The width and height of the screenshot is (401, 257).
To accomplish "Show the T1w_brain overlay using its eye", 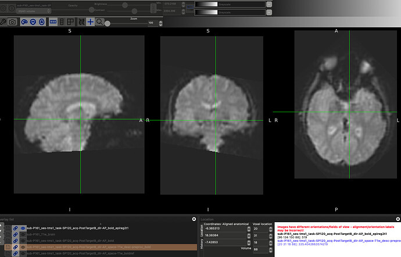I will (x=23, y=234).
